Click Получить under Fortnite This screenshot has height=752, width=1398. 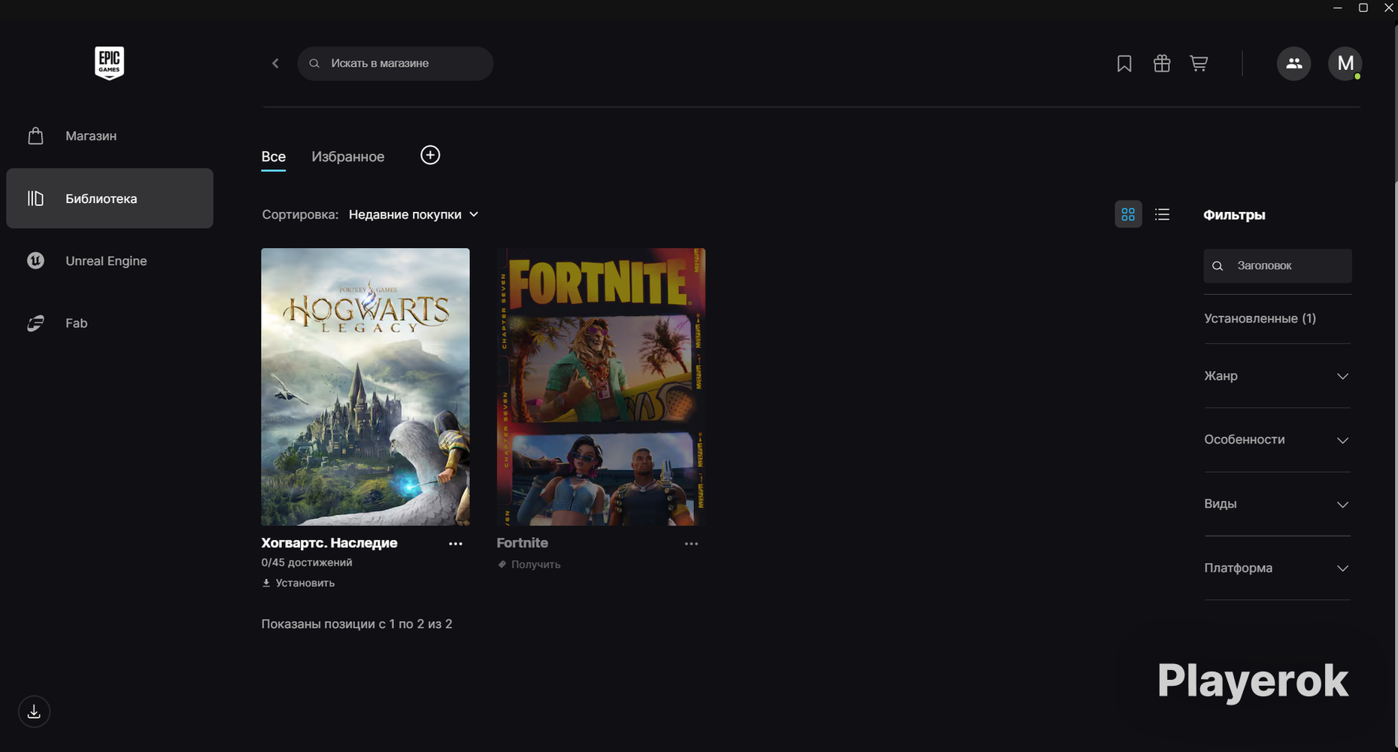pos(529,564)
